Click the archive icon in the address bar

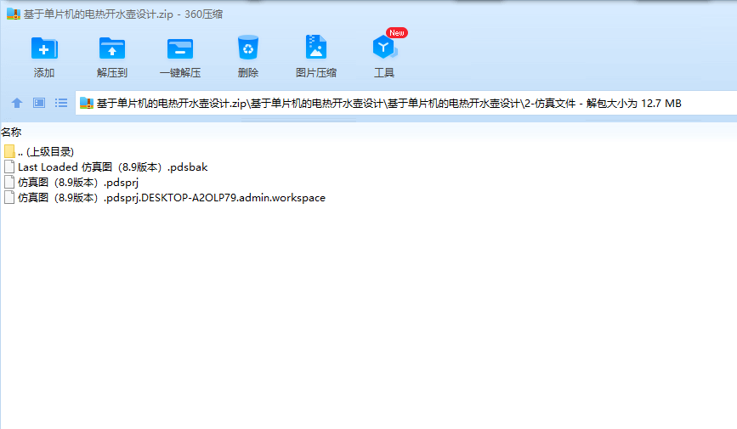87,103
